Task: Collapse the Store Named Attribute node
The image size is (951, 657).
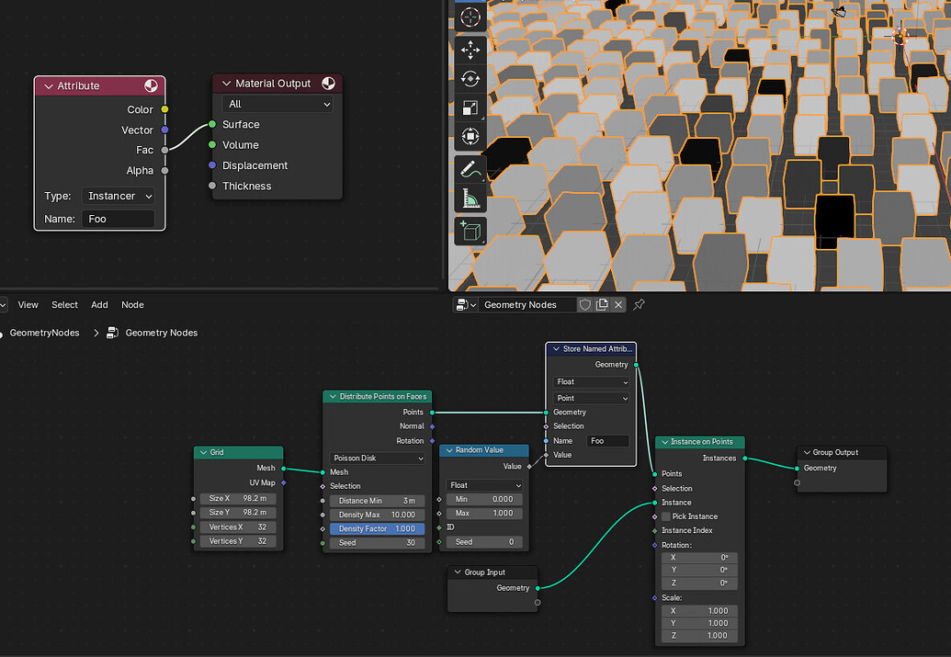Action: pos(556,349)
